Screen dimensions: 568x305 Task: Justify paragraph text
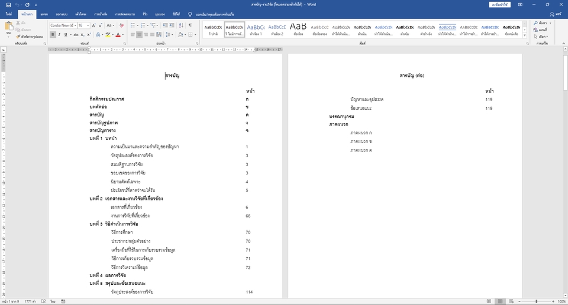point(152,35)
